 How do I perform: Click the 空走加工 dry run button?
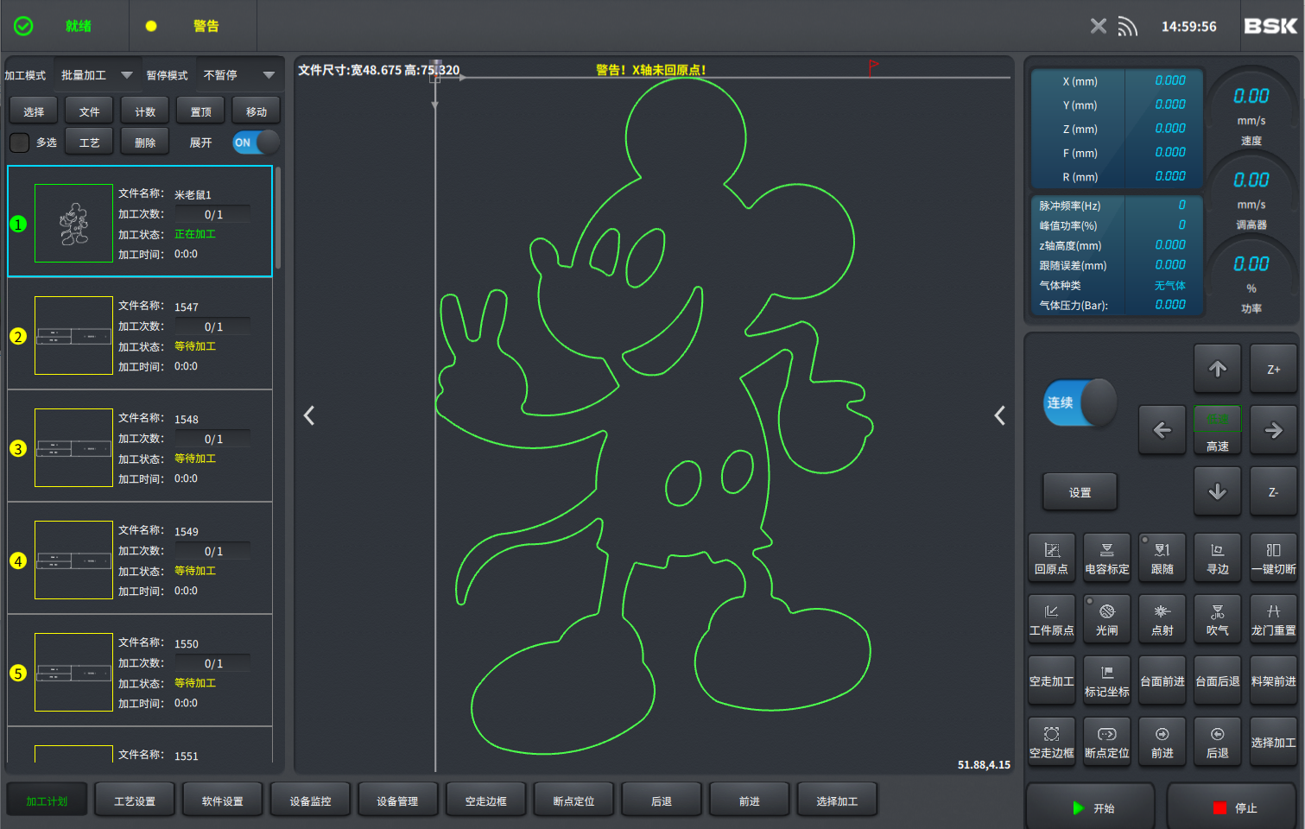1051,680
